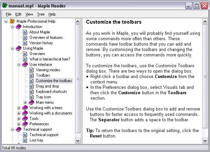Screen dimensions: 210x152
Task: Expand the Working with a trees section
Action: 19,108
